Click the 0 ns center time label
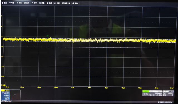 coord(89,88)
